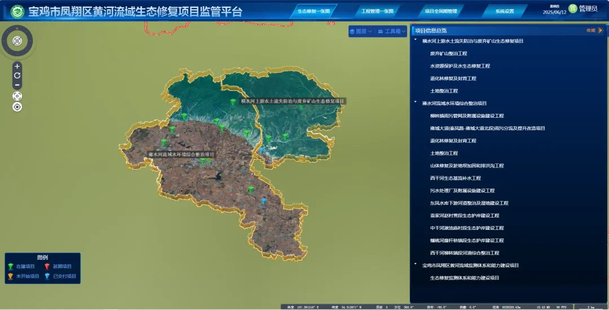This screenshot has height=310, width=609.
Task: Click the map zoom out minus button
Action: [x=17, y=85]
